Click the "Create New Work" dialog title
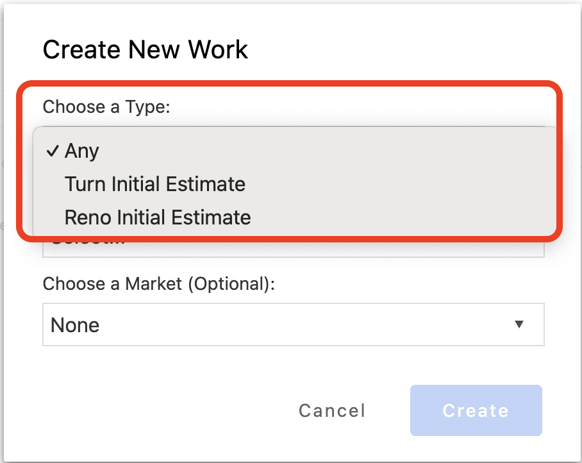The image size is (582, 463). coord(145,49)
